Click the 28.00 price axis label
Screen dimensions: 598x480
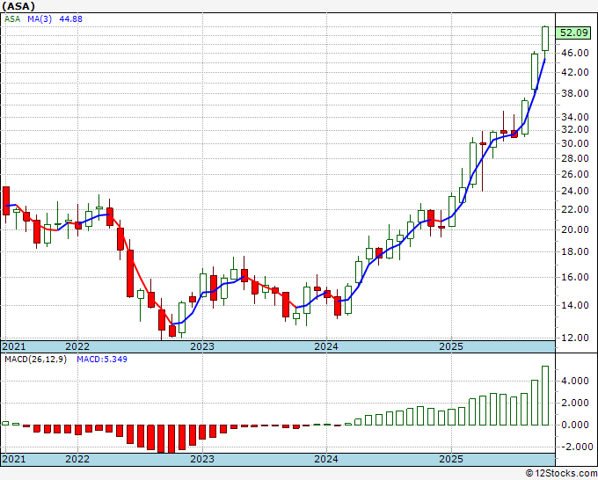[575, 158]
